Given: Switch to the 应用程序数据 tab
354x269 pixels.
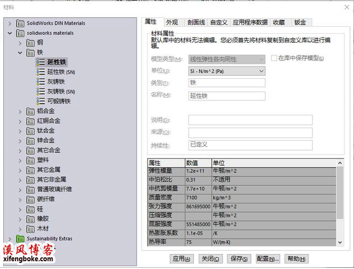Looking at the screenshot, I should pyautogui.click(x=250, y=22).
